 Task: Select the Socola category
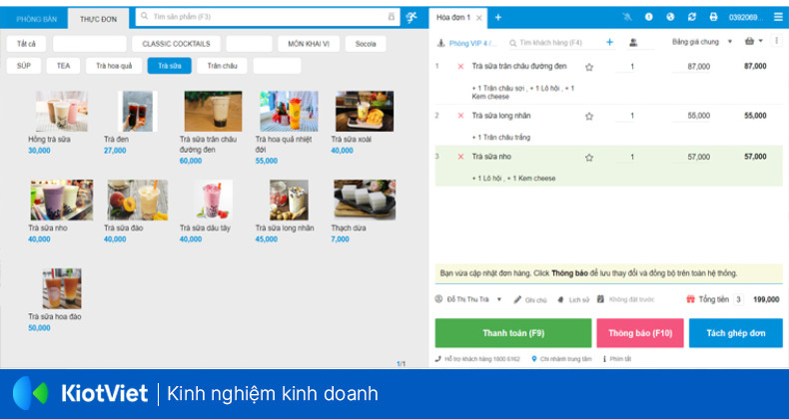[x=366, y=44]
